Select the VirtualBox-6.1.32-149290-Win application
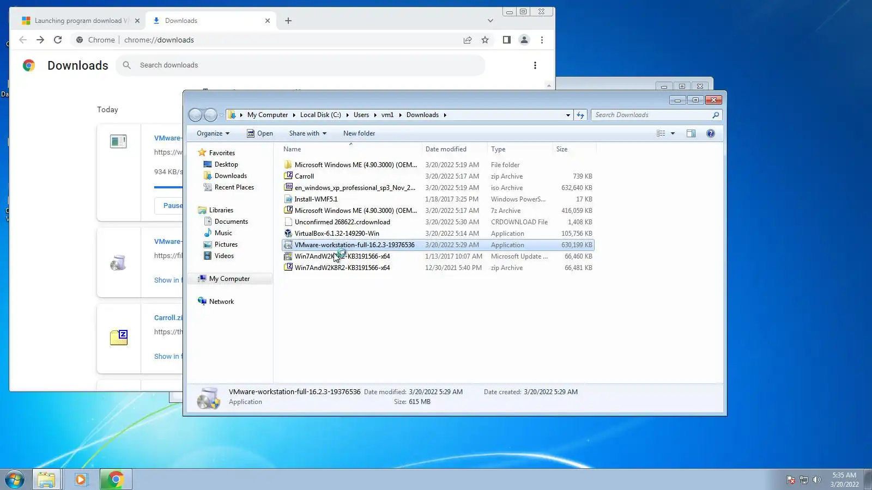872x490 pixels. 438,234
